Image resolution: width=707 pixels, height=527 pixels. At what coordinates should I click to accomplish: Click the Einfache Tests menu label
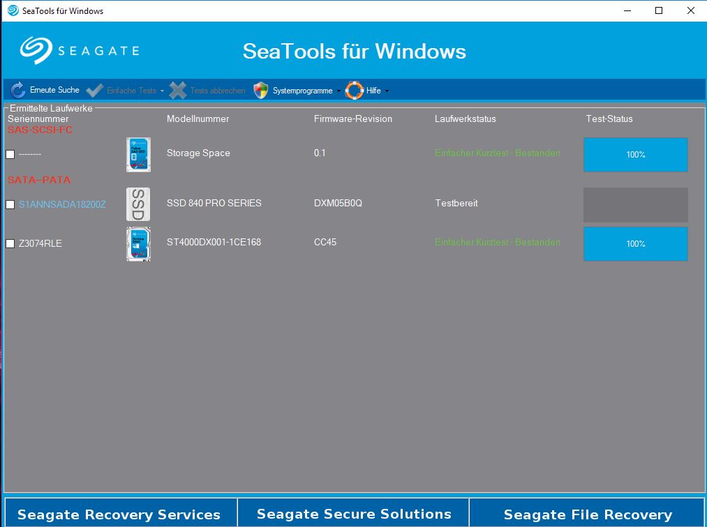[132, 91]
